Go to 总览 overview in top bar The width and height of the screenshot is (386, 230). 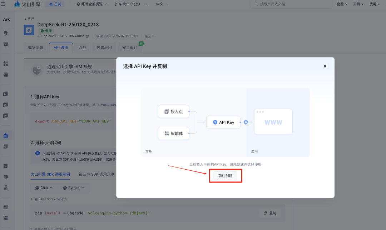55,4
